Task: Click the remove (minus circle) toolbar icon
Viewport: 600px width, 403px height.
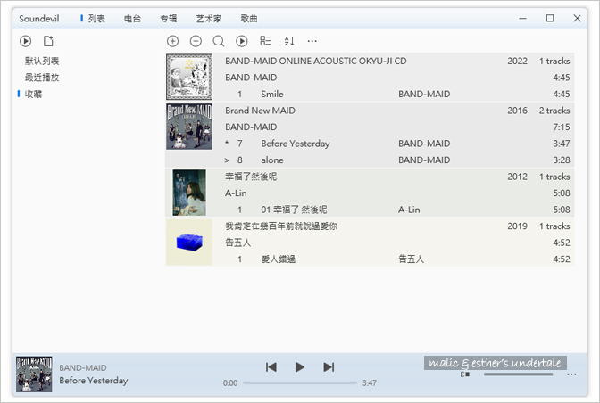Action: coord(196,41)
